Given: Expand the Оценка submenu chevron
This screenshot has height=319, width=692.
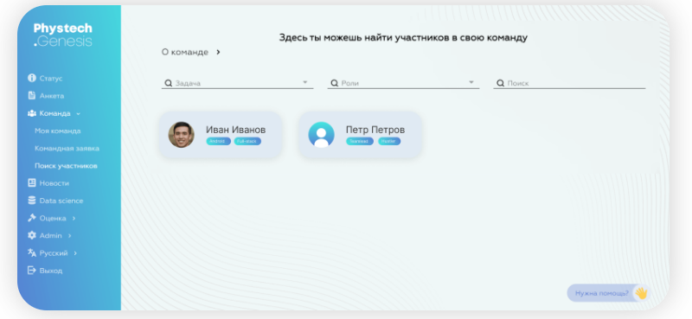Looking at the screenshot, I should 74,218.
